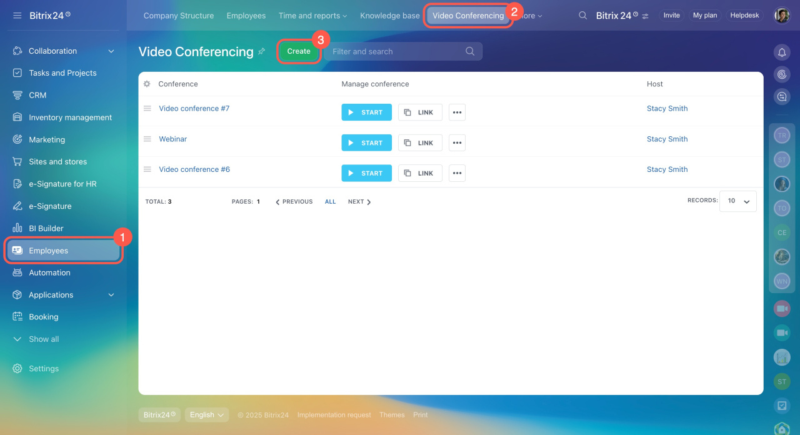
Task: Open the chat bubble icon in right panel
Action: tap(781, 97)
